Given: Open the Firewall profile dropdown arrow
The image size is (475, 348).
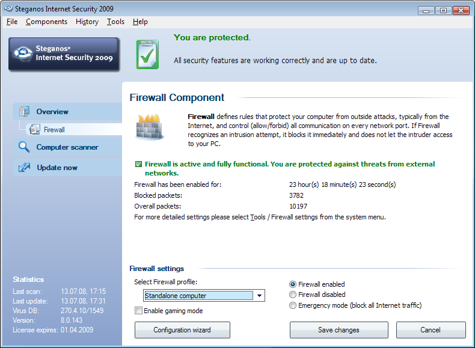Looking at the screenshot, I should (259, 296).
